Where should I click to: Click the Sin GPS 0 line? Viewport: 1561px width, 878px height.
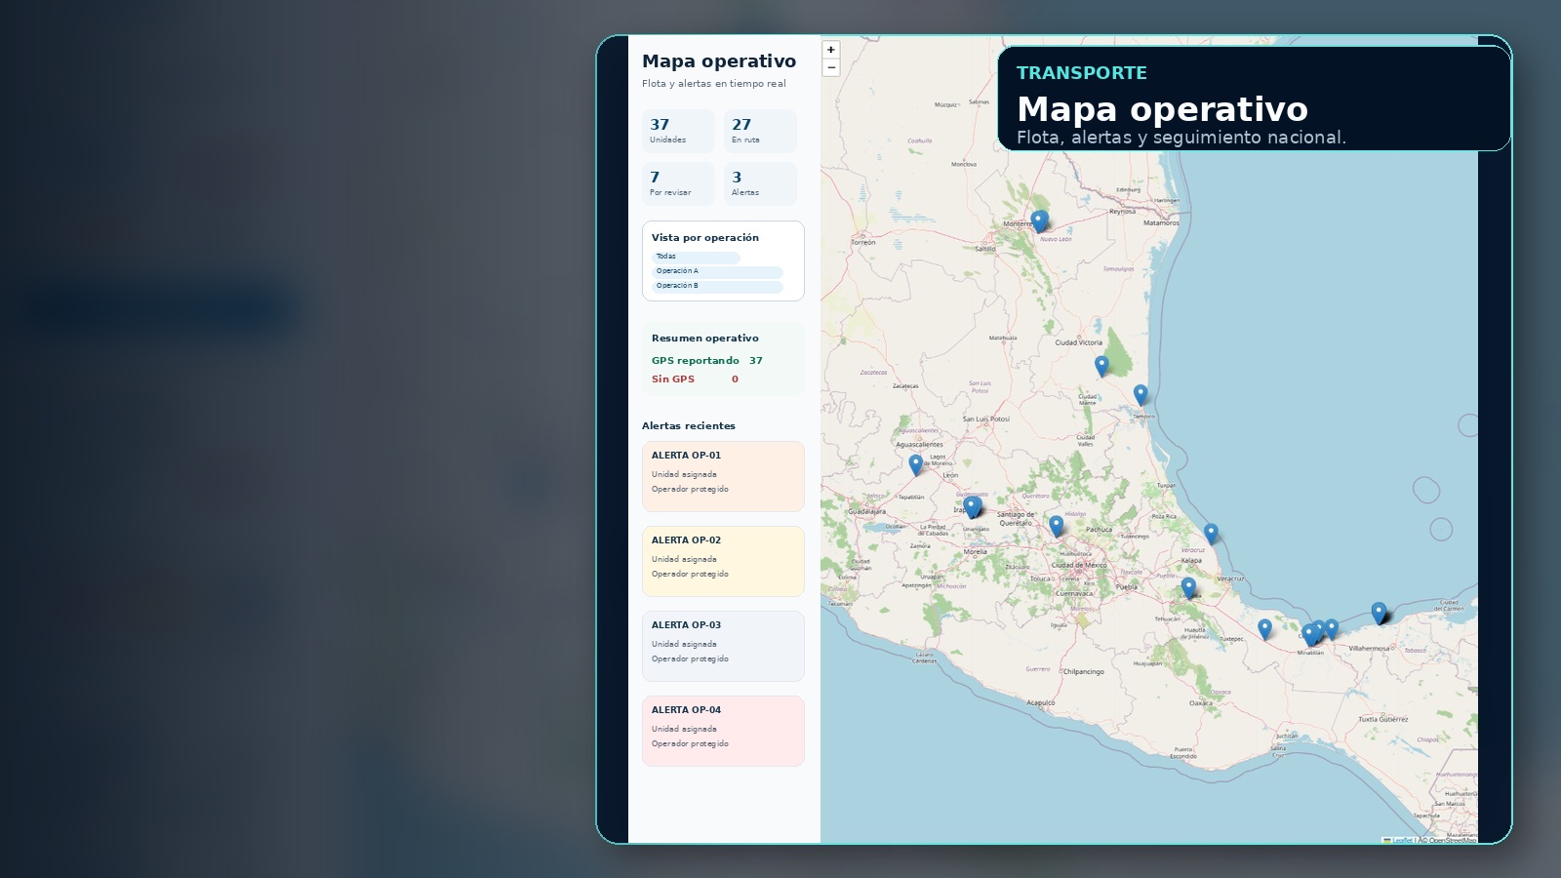[x=695, y=379]
